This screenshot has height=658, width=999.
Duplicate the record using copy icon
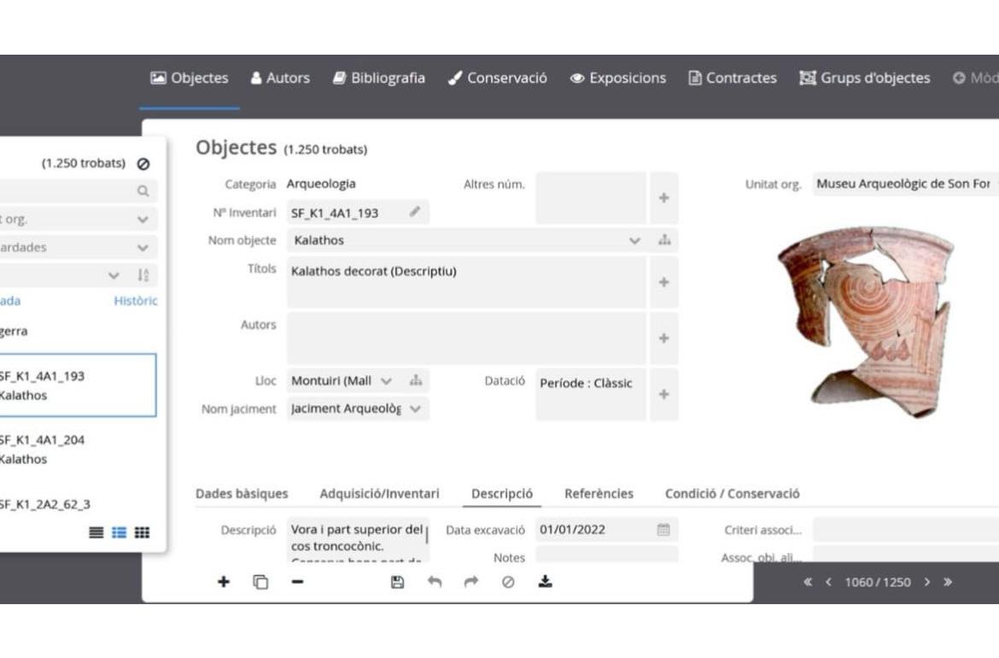(x=260, y=583)
